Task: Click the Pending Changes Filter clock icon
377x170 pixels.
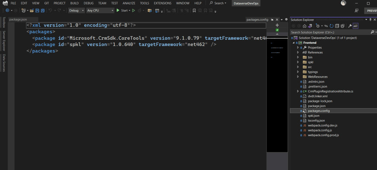Action: (x=318, y=26)
